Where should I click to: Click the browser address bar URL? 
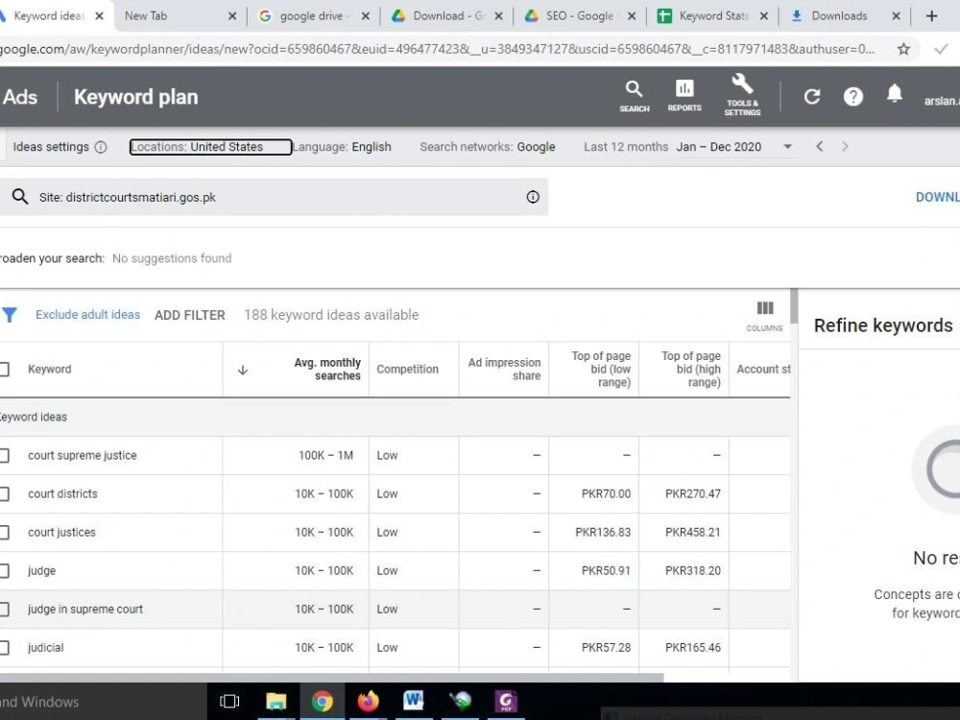pyautogui.click(x=437, y=49)
